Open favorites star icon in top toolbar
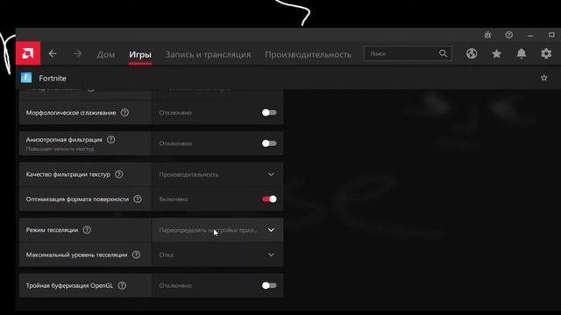Image resolution: width=561 pixels, height=315 pixels. pos(496,53)
